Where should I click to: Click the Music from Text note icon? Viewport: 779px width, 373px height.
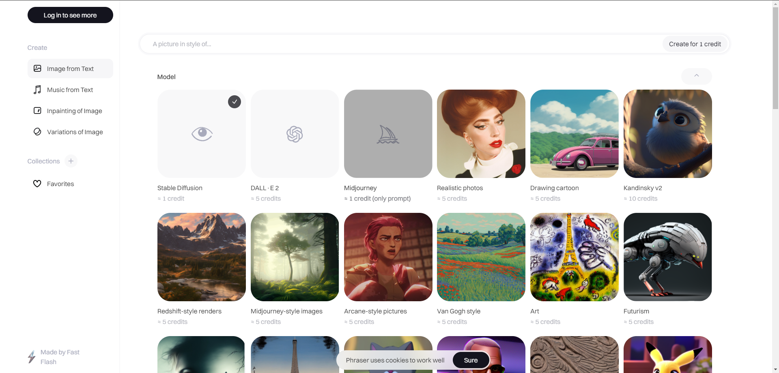click(37, 90)
